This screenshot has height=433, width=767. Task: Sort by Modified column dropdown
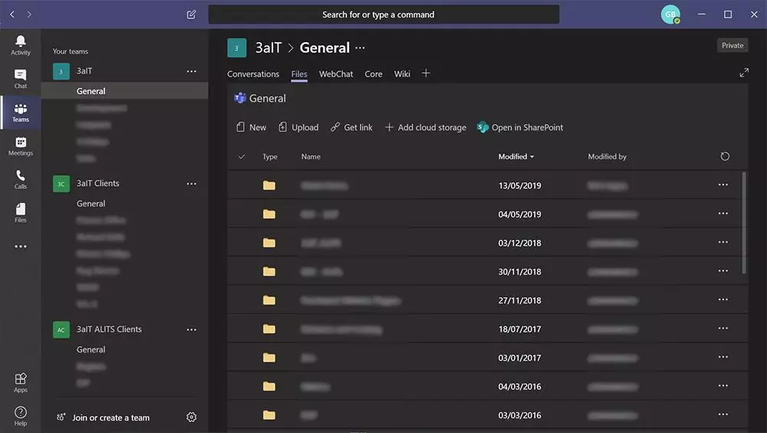[516, 157]
